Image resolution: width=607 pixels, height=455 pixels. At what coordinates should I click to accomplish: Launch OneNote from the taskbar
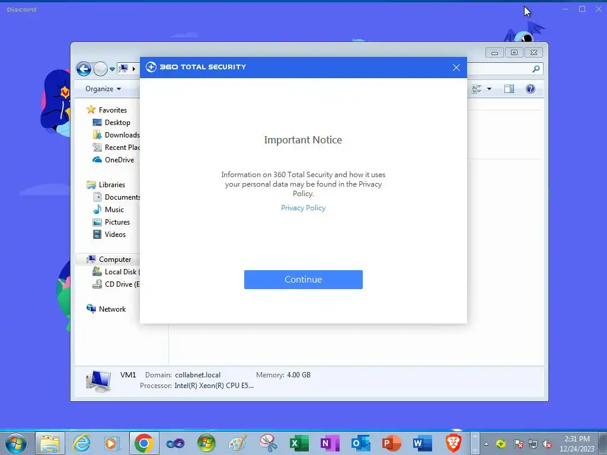(330, 443)
